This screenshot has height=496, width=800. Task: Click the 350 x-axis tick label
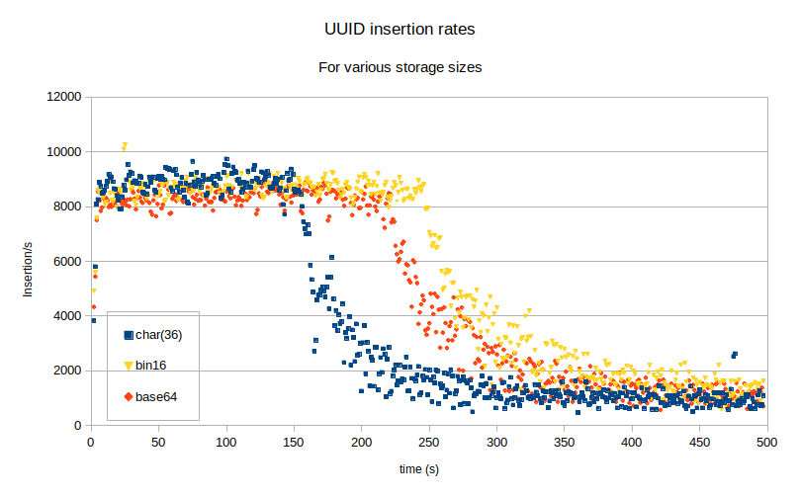point(565,442)
